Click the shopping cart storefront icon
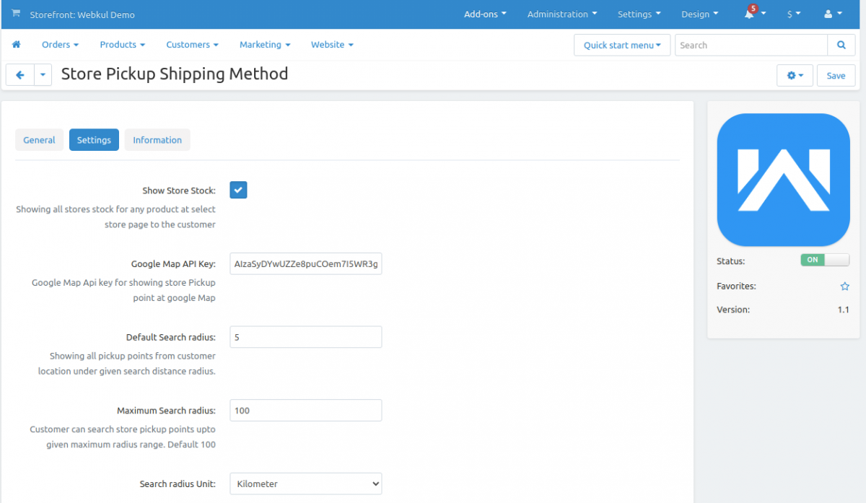 (x=16, y=14)
